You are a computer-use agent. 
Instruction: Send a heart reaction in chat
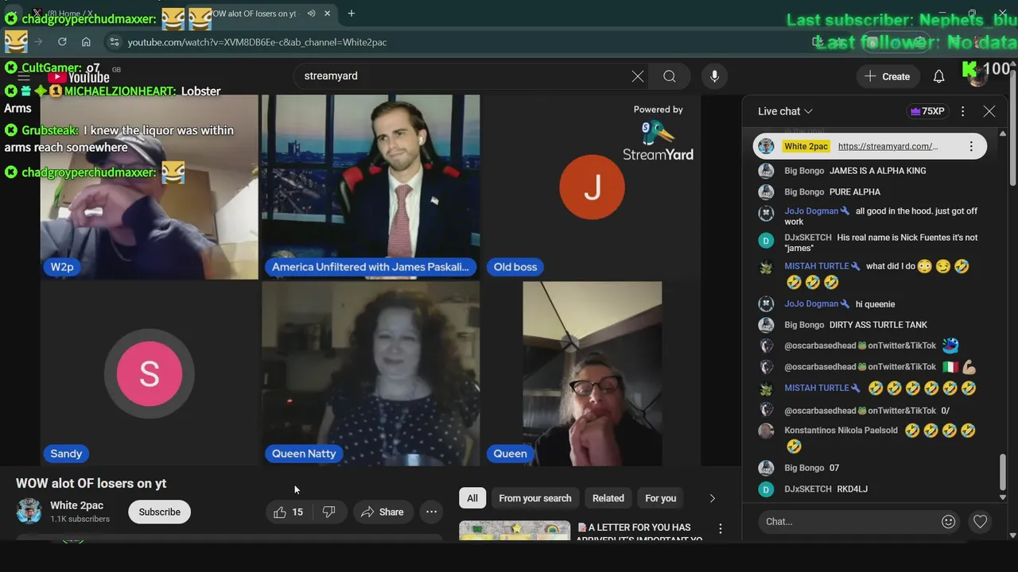coord(981,522)
